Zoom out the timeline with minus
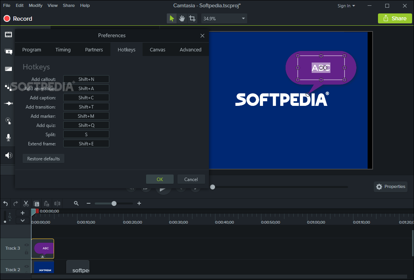The height and width of the screenshot is (280, 414). click(x=89, y=203)
